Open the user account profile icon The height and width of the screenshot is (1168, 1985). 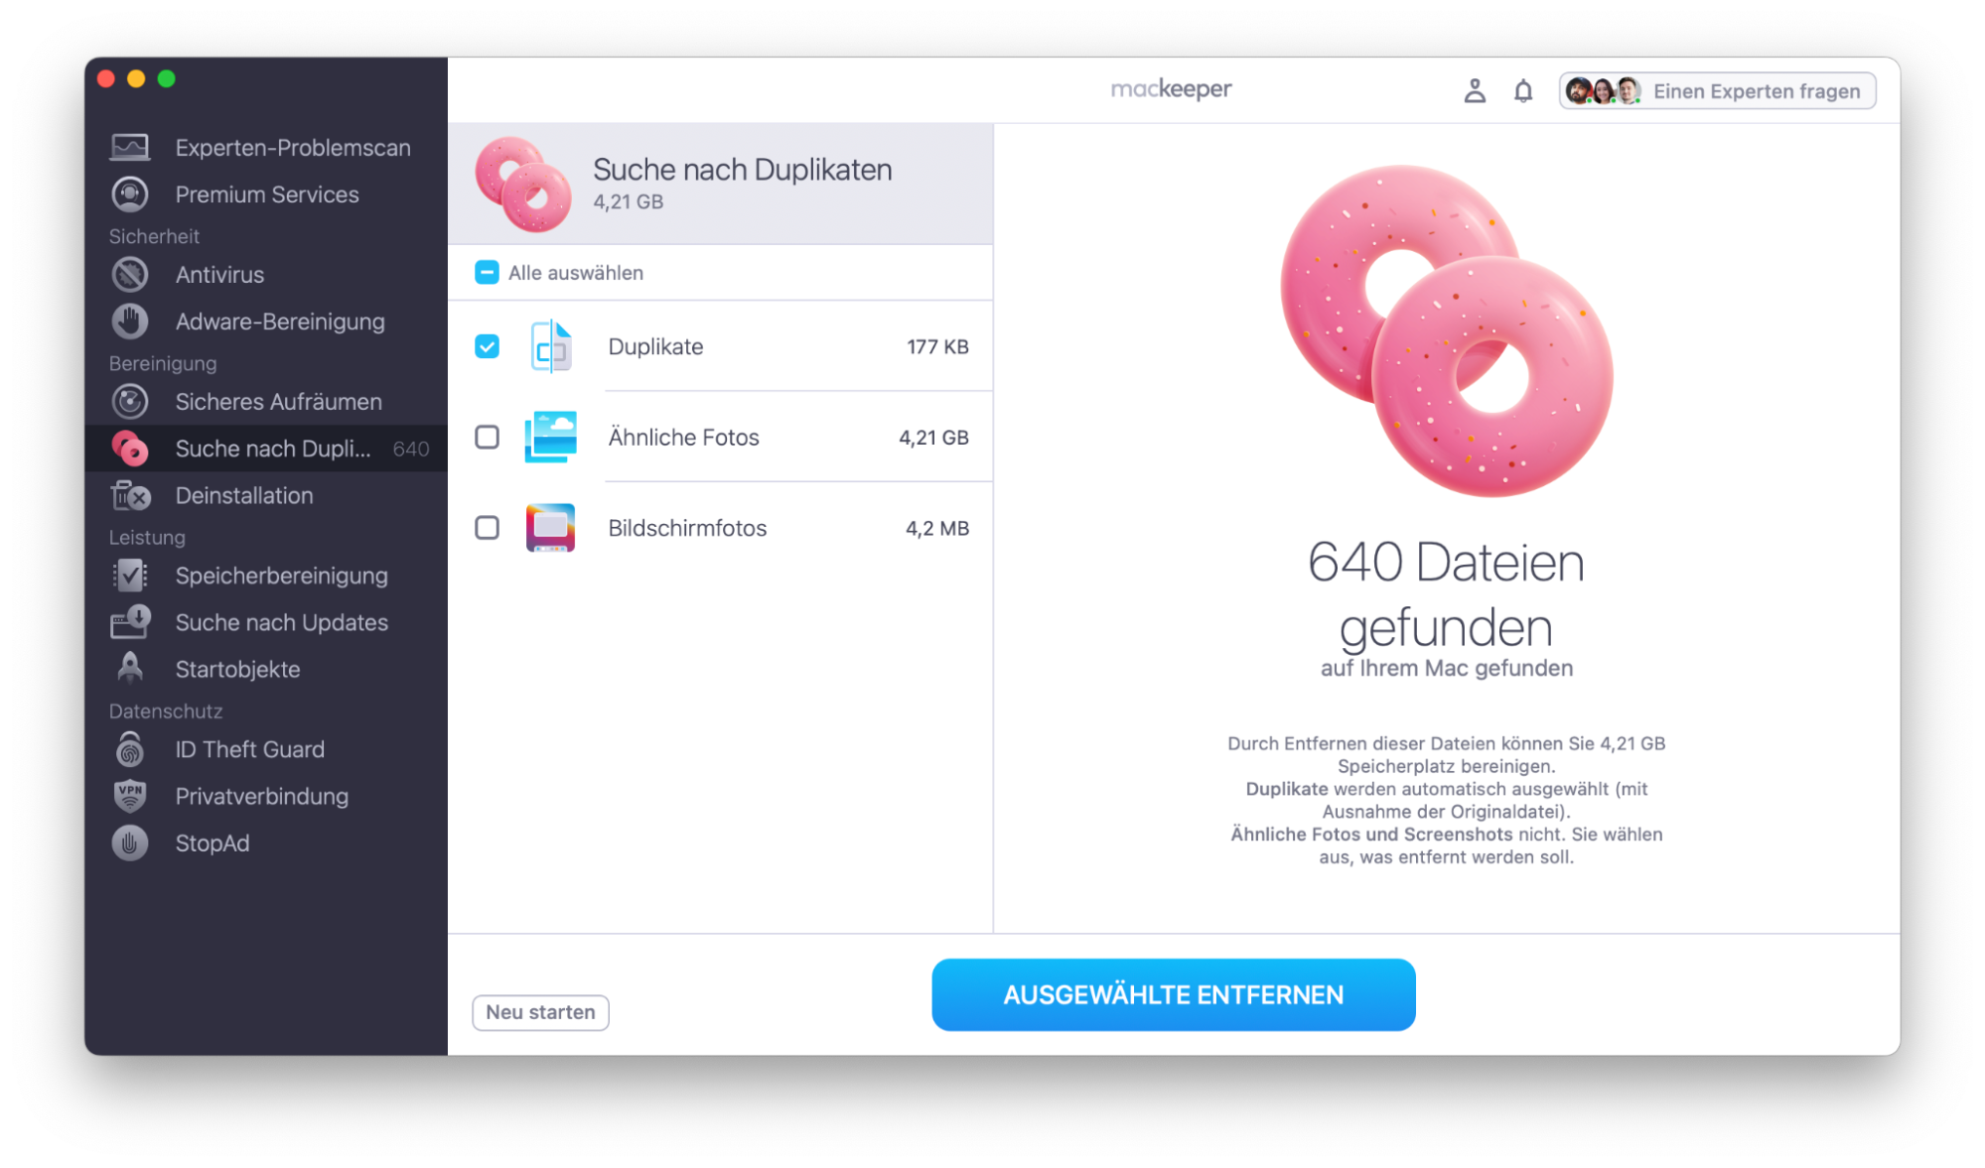click(x=1475, y=91)
